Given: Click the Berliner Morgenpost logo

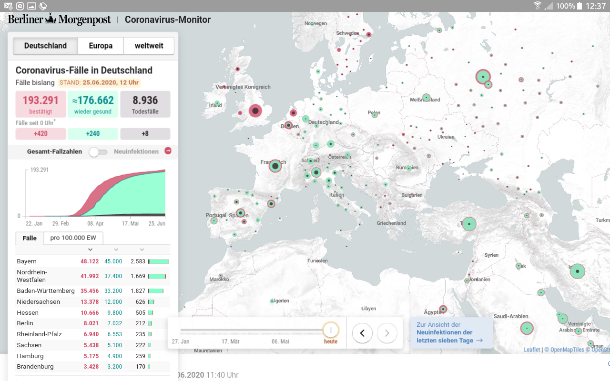Looking at the screenshot, I should (59, 20).
